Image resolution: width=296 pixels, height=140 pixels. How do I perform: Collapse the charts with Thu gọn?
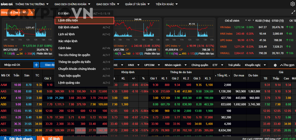287,65
